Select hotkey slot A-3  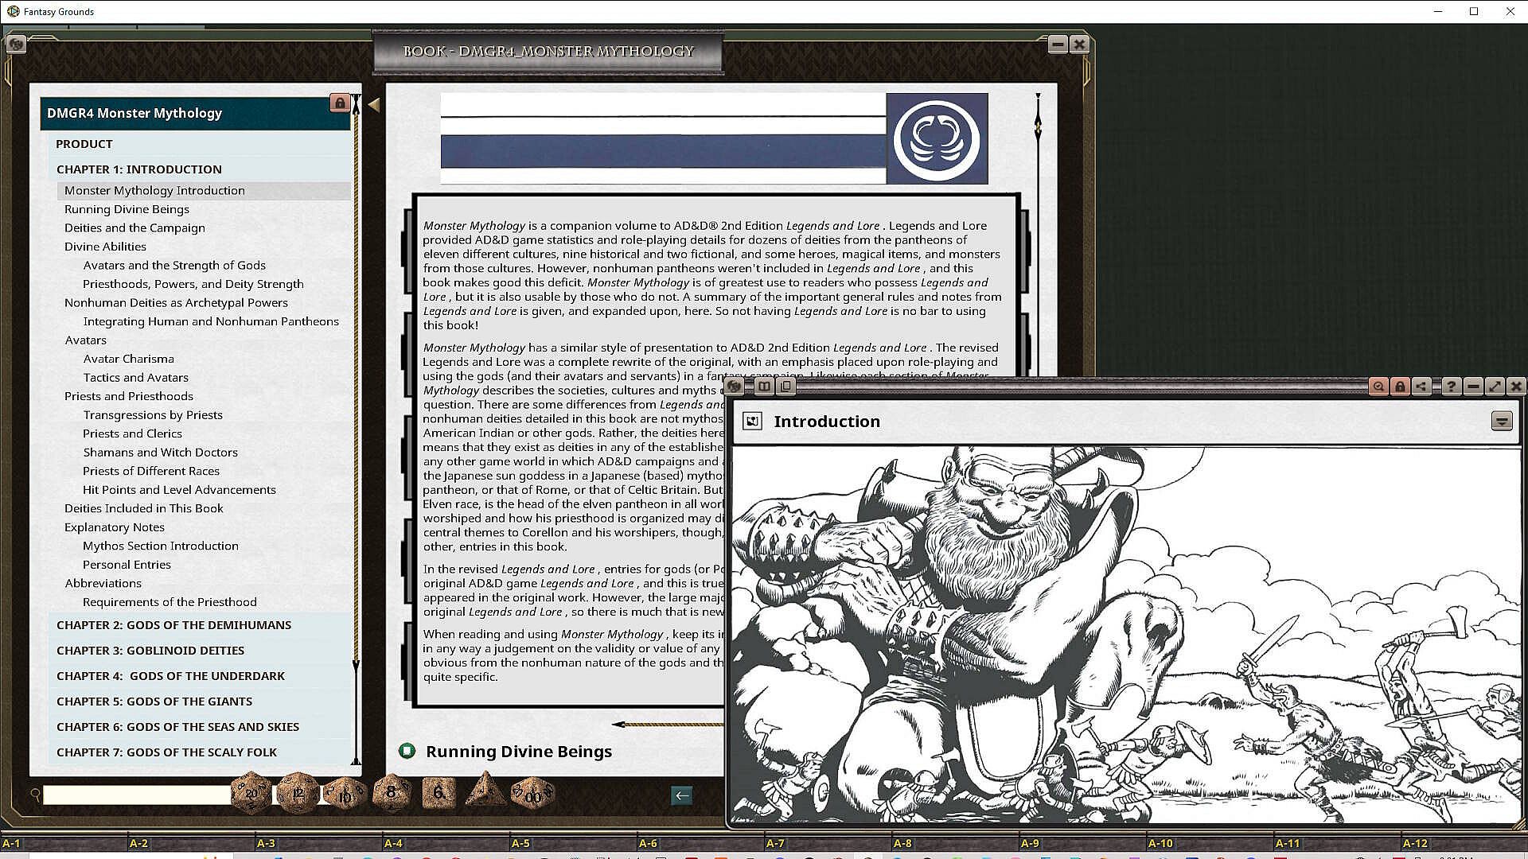pyautogui.click(x=318, y=843)
